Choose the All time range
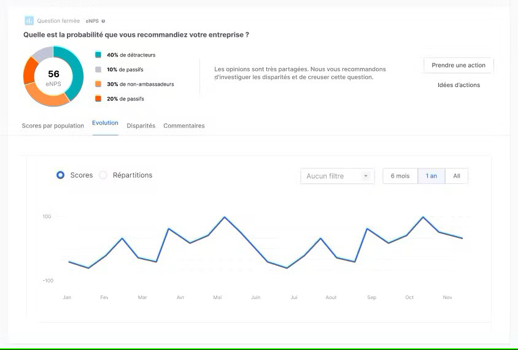518x350 pixels. click(457, 176)
